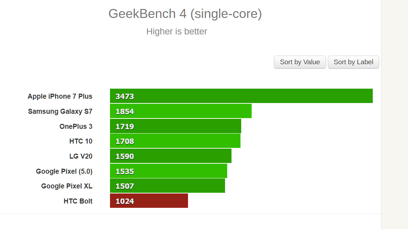Click the Apple iPhone 7 Plus bar

[241, 96]
